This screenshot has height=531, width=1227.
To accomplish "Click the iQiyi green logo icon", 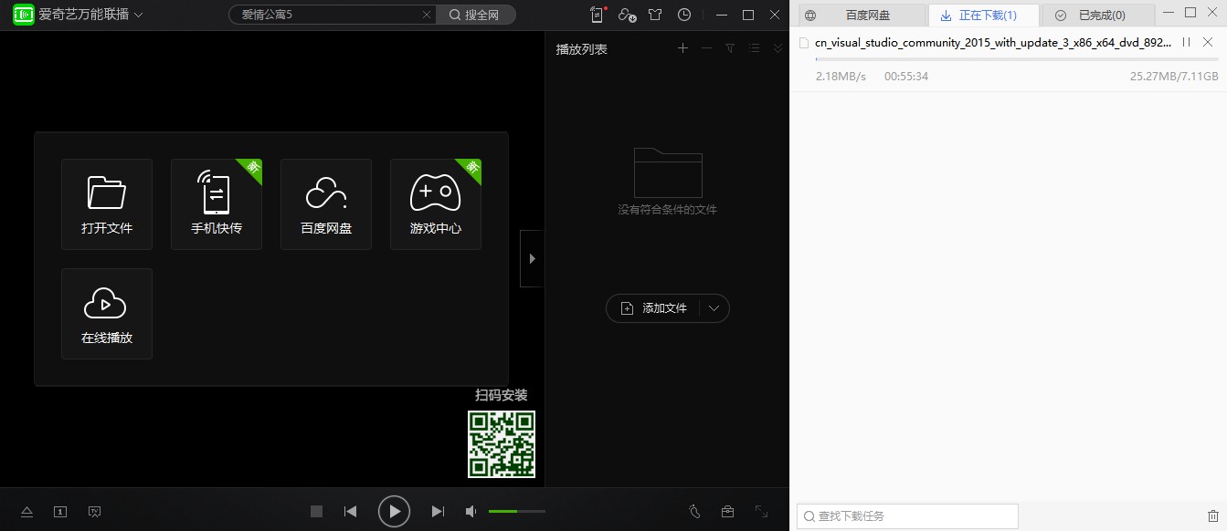I will coord(23,15).
